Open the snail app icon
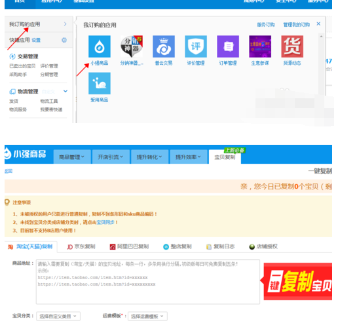The width and height of the screenshot is (357, 323). [x=100, y=83]
